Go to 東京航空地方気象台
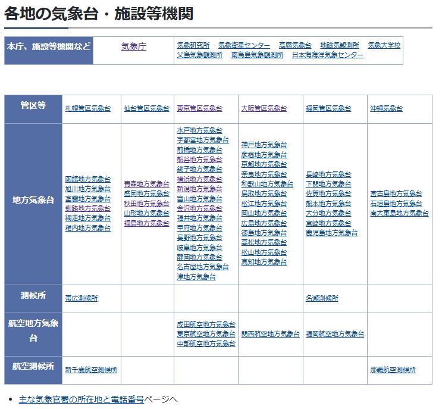The height and width of the screenshot is (409, 442). (206, 334)
